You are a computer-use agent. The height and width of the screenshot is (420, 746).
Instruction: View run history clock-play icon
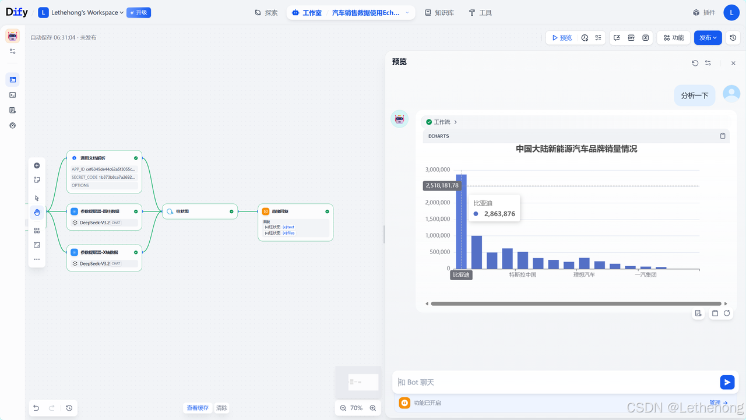585,37
